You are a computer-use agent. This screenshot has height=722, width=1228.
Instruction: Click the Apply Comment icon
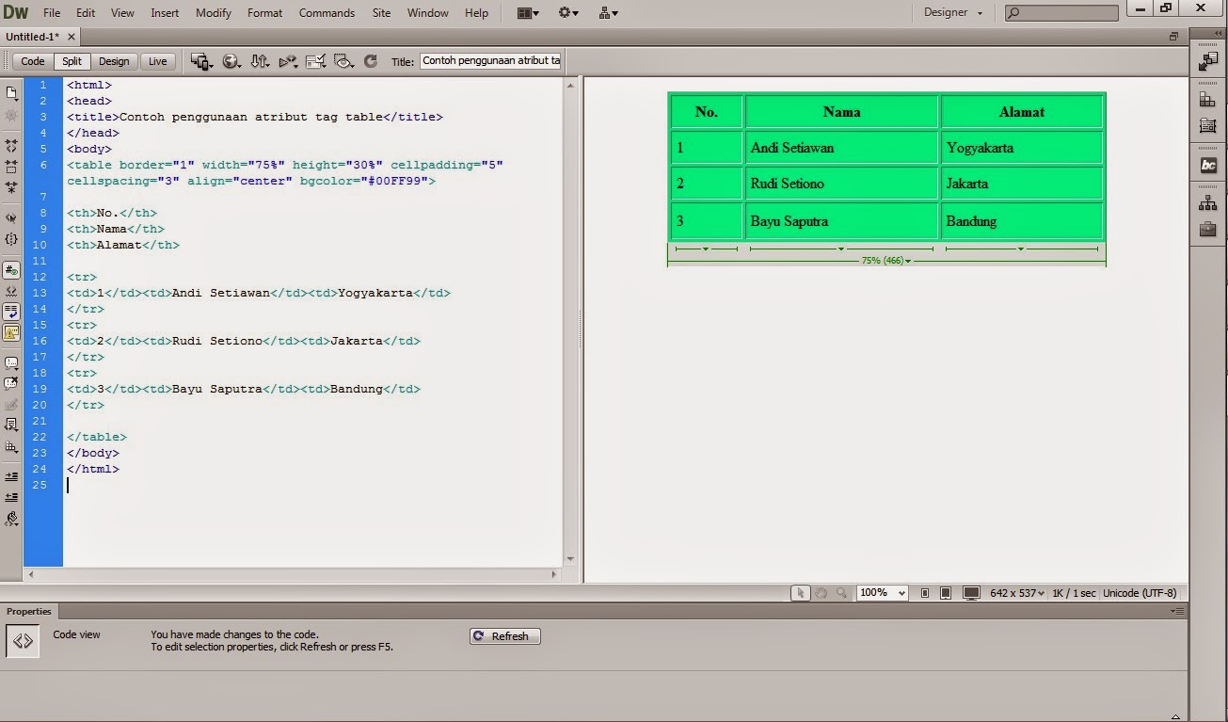[11, 362]
